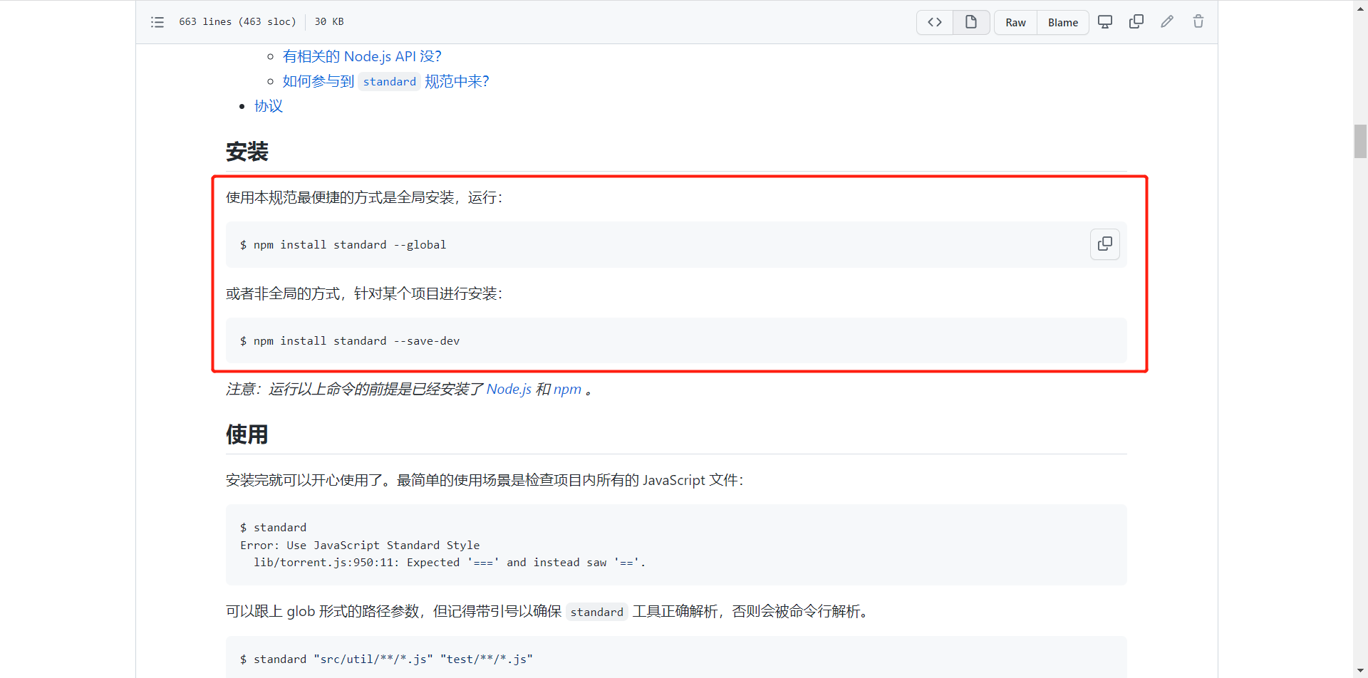Copy the npm install --global command
Image resolution: width=1368 pixels, height=678 pixels.
(x=1105, y=244)
